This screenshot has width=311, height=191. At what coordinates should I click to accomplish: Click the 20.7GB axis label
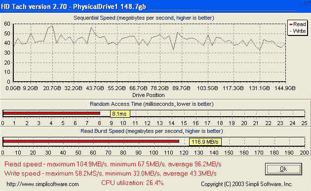52,88
